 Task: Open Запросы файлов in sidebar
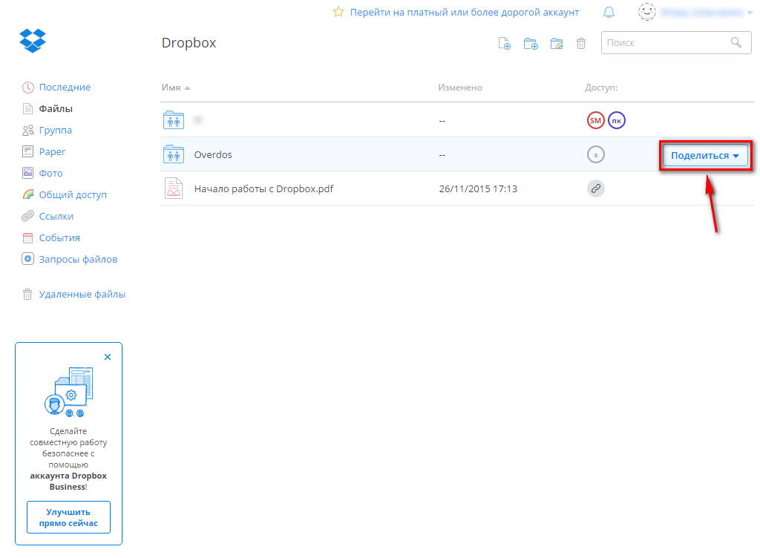coord(78,259)
